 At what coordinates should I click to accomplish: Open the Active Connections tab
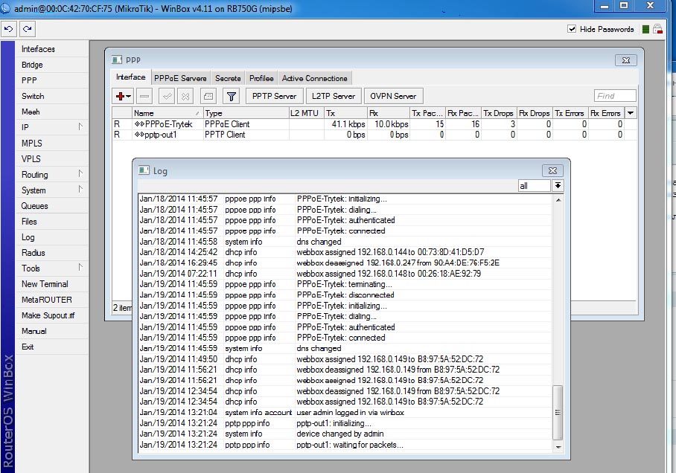tap(315, 78)
